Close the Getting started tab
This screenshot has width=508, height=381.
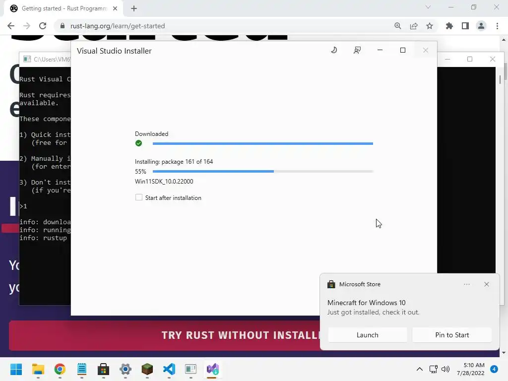click(115, 8)
